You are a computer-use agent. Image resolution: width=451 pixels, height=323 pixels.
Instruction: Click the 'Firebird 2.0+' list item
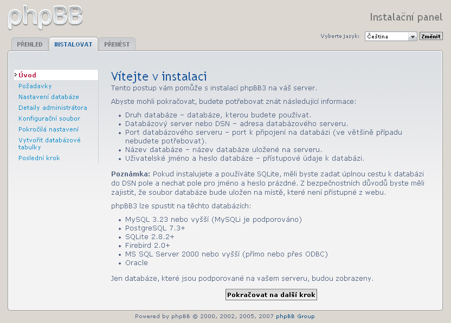(147, 245)
